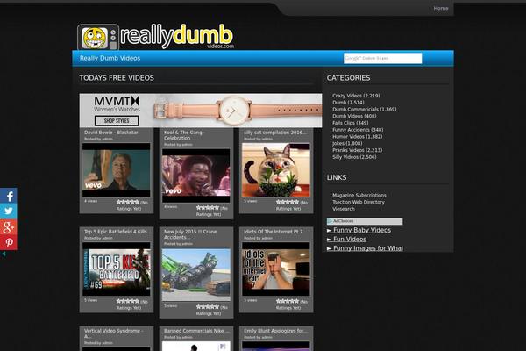This screenshot has width=526, height=351.
Task: Rate Kool & The Gang video with stars
Action: click(208, 208)
